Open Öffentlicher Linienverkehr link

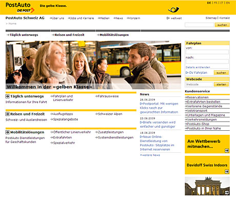point(71,132)
